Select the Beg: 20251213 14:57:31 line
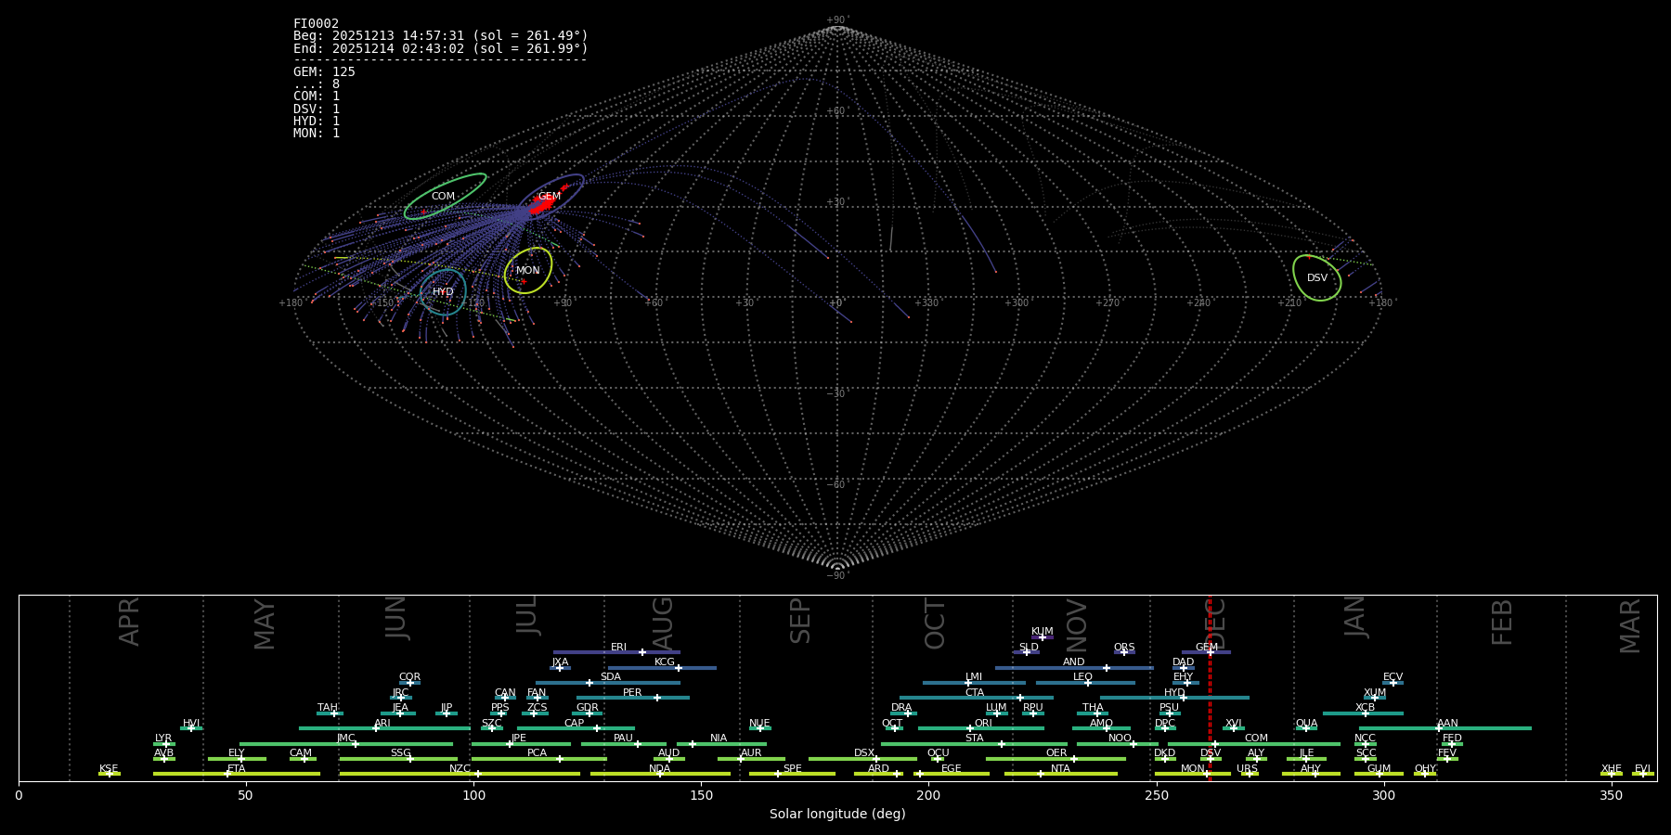 441,36
